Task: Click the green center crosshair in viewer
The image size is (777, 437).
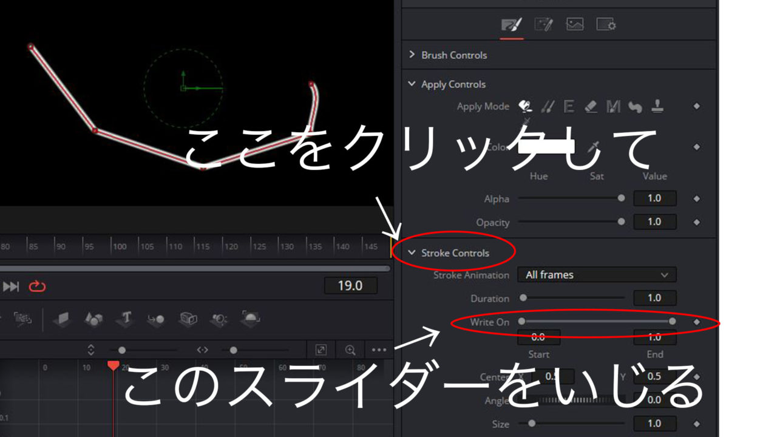Action: click(183, 88)
